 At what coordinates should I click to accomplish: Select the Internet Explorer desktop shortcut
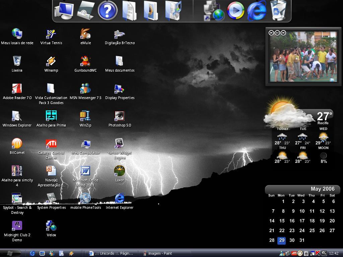[120, 201]
